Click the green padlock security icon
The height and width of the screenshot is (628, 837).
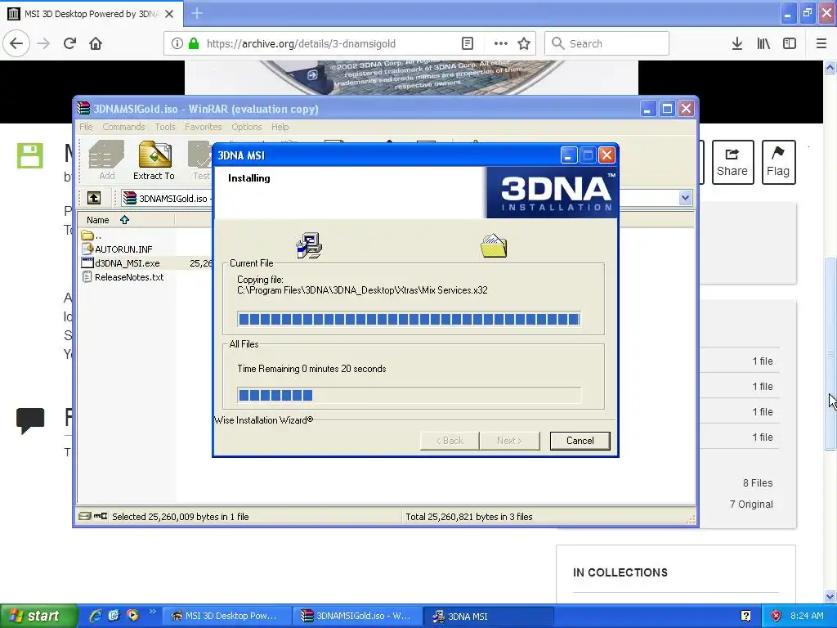point(194,43)
